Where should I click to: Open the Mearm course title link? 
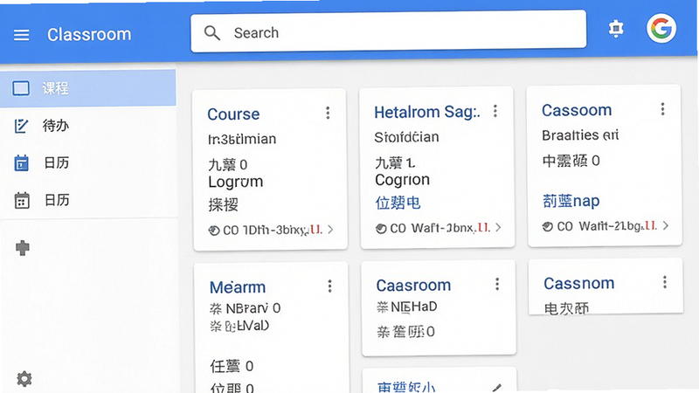pos(237,287)
